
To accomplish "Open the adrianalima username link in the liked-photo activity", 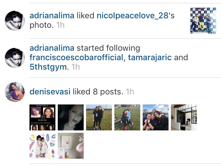I will 52,15.
